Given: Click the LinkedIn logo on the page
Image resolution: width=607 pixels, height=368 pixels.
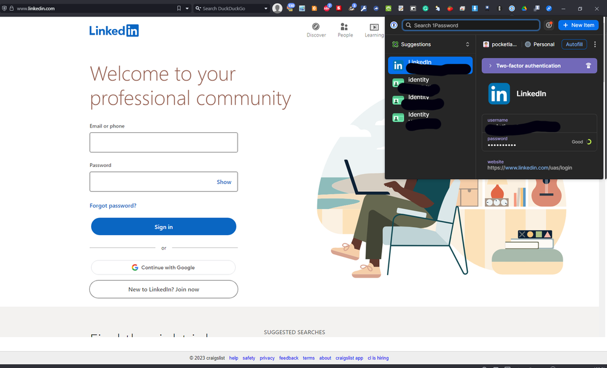Looking at the screenshot, I should coord(114,30).
